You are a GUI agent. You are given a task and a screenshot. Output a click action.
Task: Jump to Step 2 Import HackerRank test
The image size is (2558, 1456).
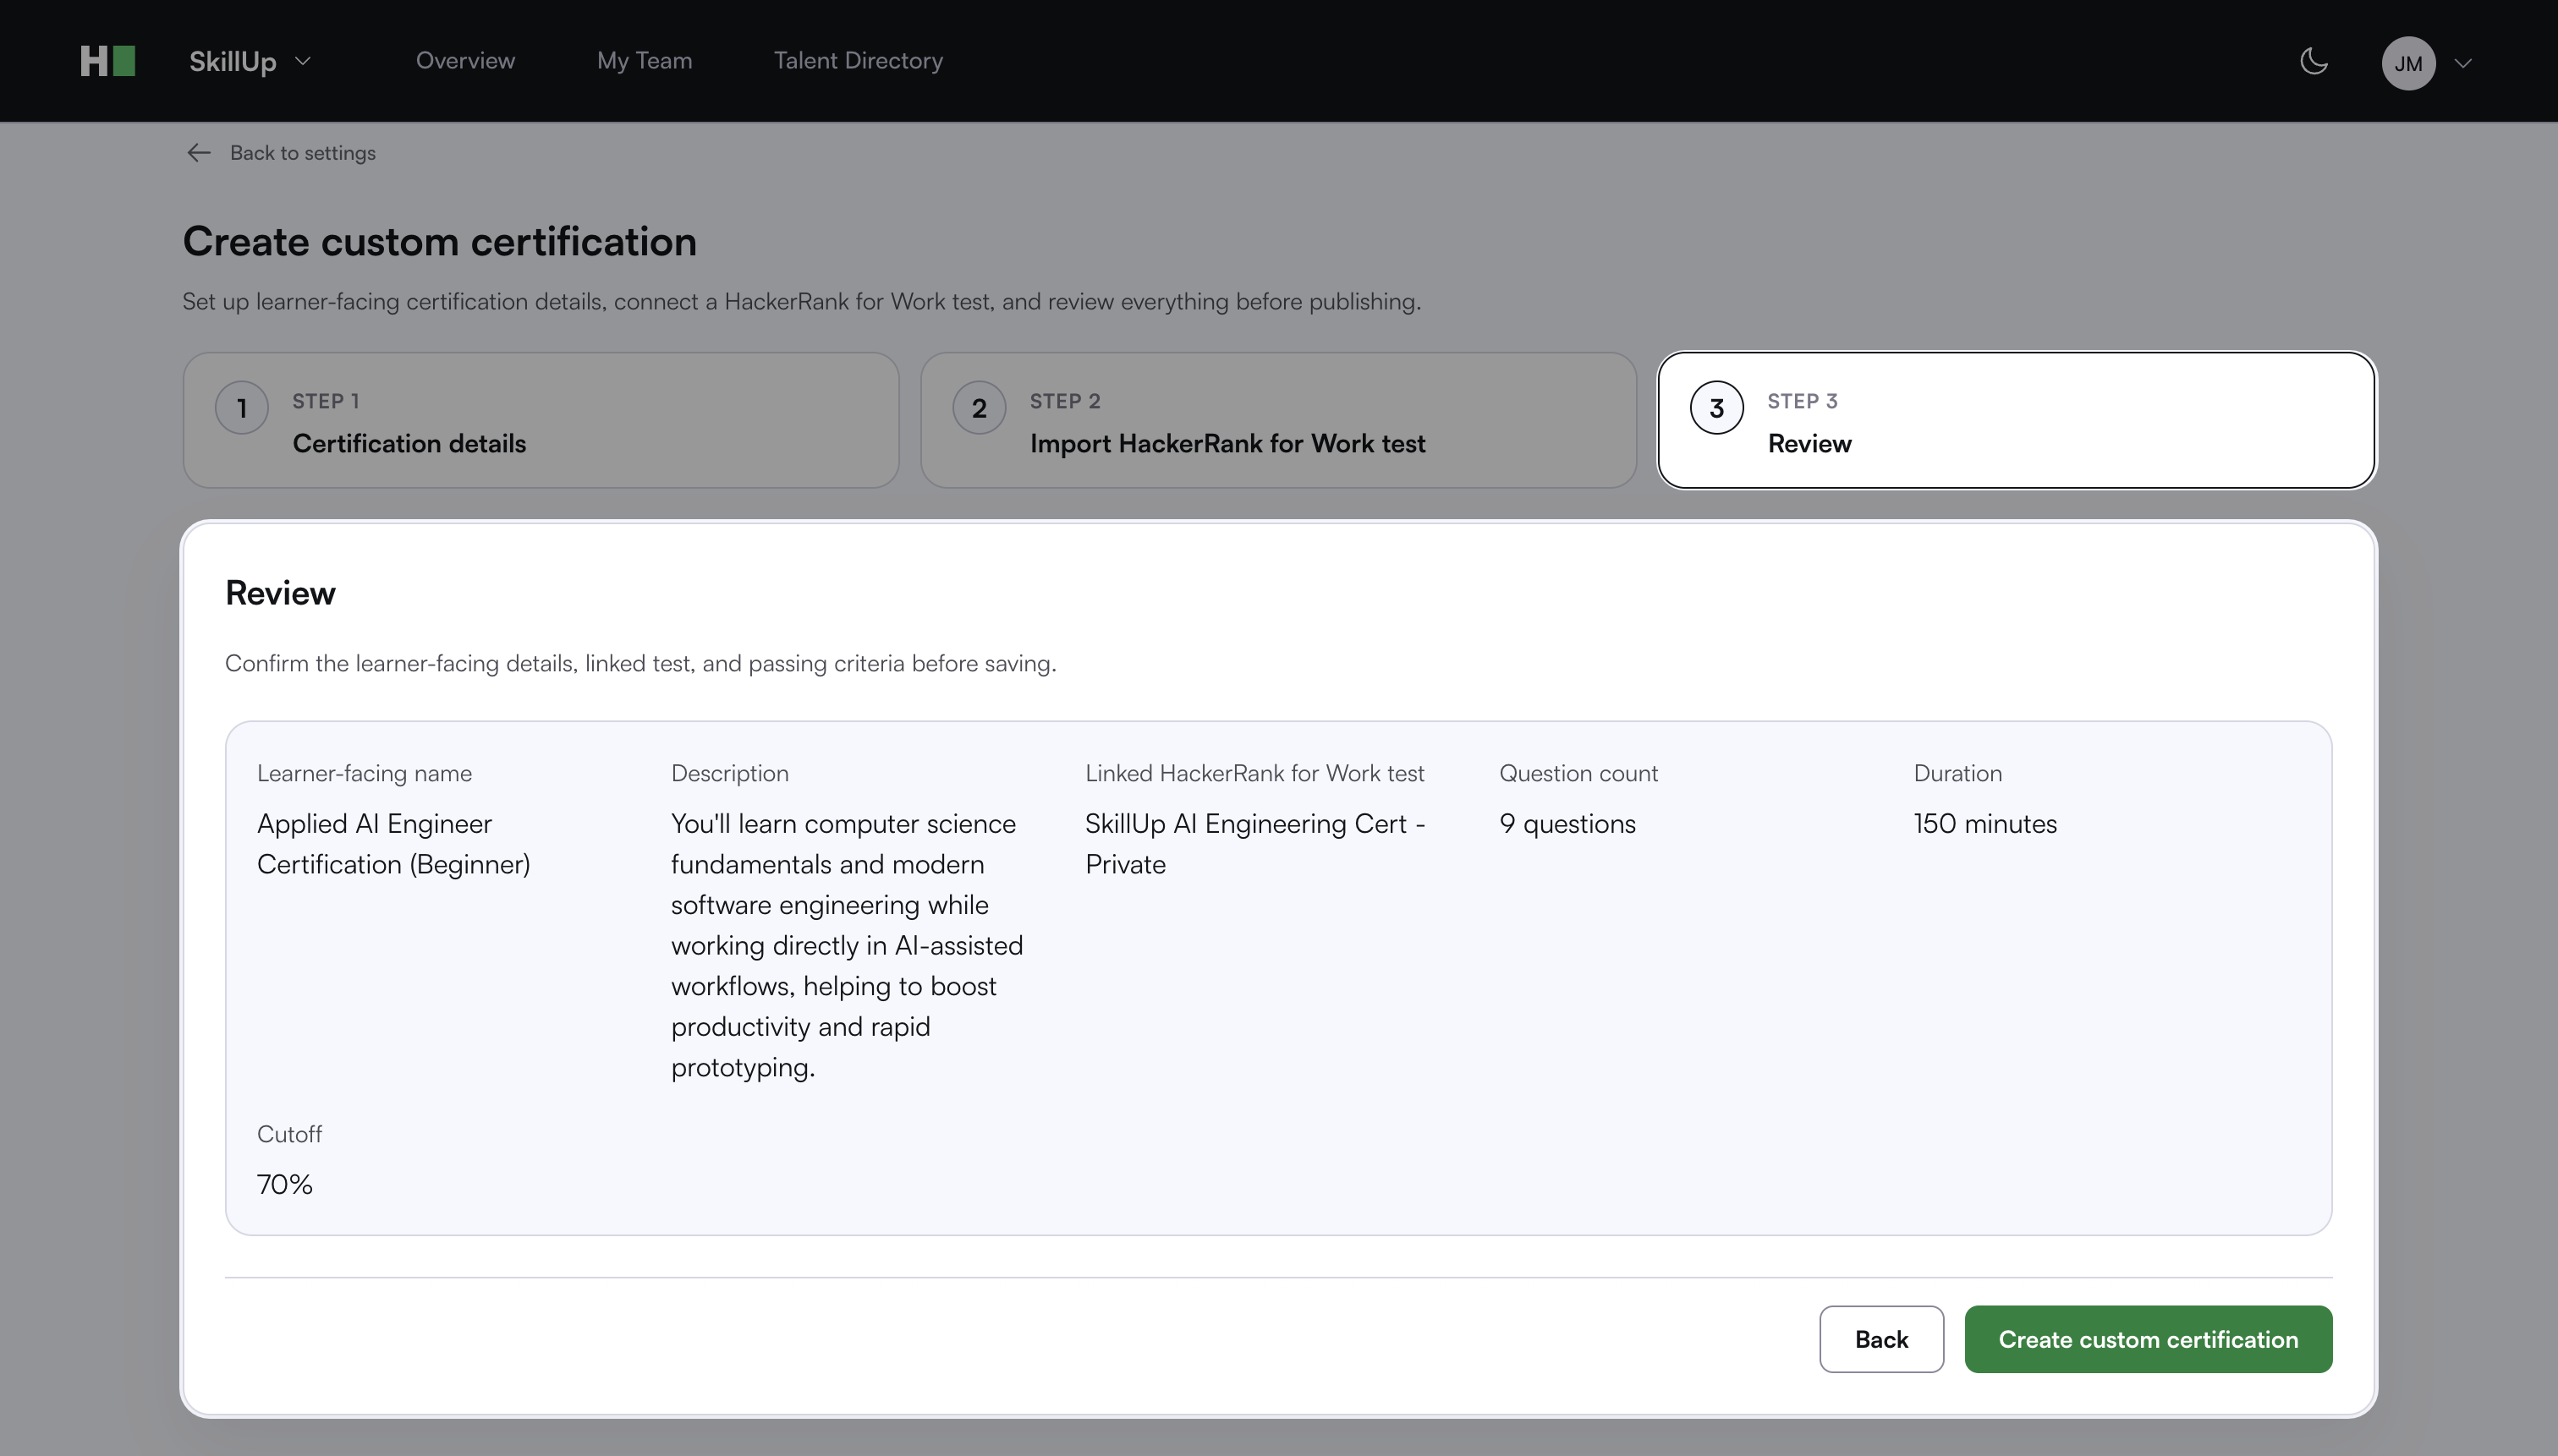tap(1277, 420)
